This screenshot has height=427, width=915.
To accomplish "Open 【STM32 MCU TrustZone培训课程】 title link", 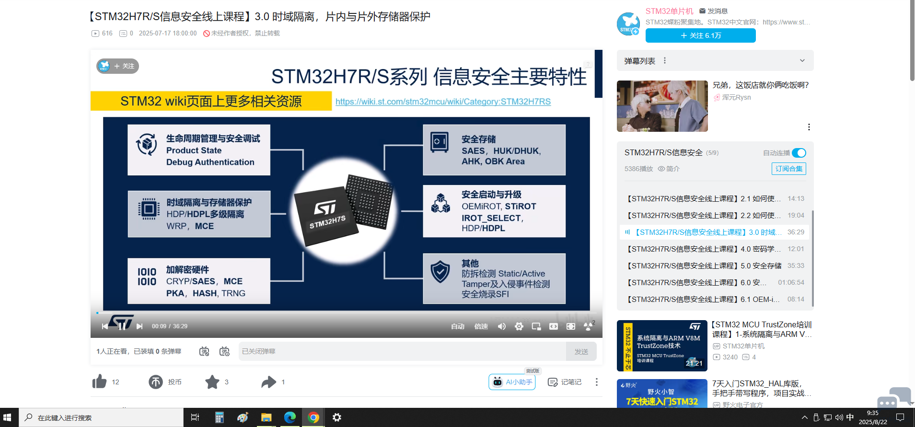I will (x=762, y=329).
